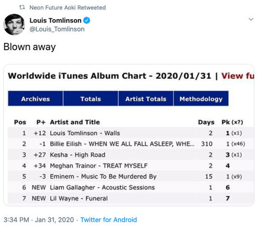Select the Louis Tomlinson - Walls row
The width and height of the screenshot is (259, 227).
130,133
